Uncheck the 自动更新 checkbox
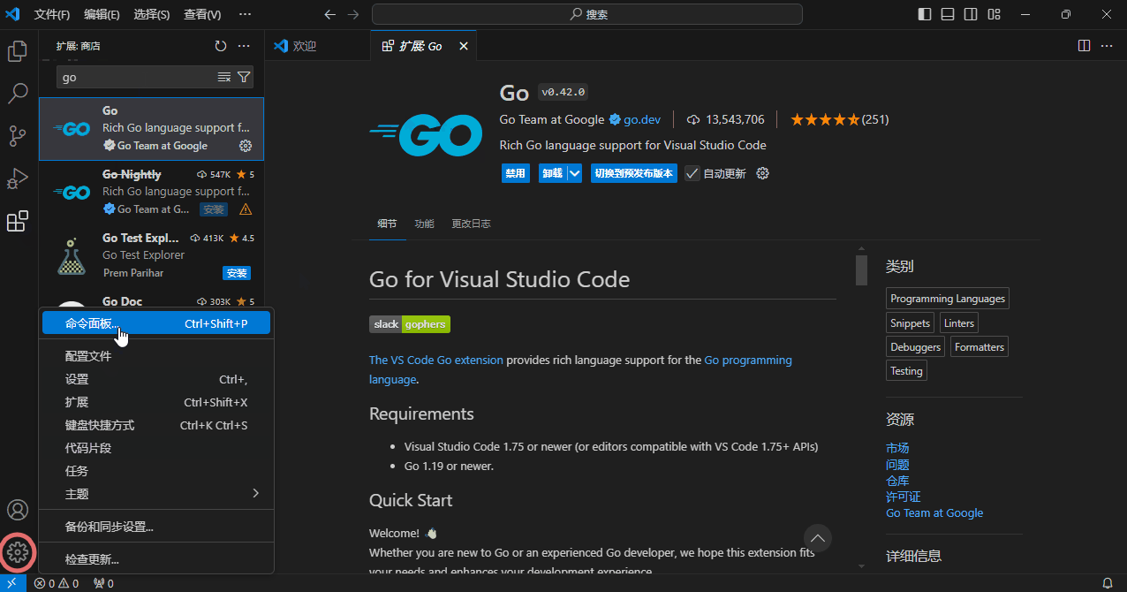This screenshot has height=592, width=1127. 692,173
